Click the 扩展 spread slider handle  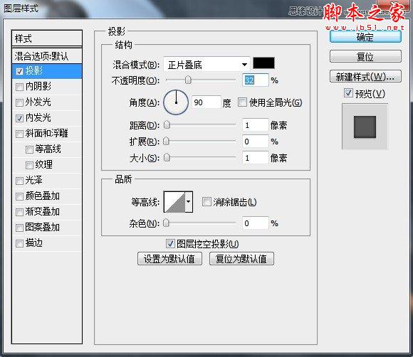(166, 142)
